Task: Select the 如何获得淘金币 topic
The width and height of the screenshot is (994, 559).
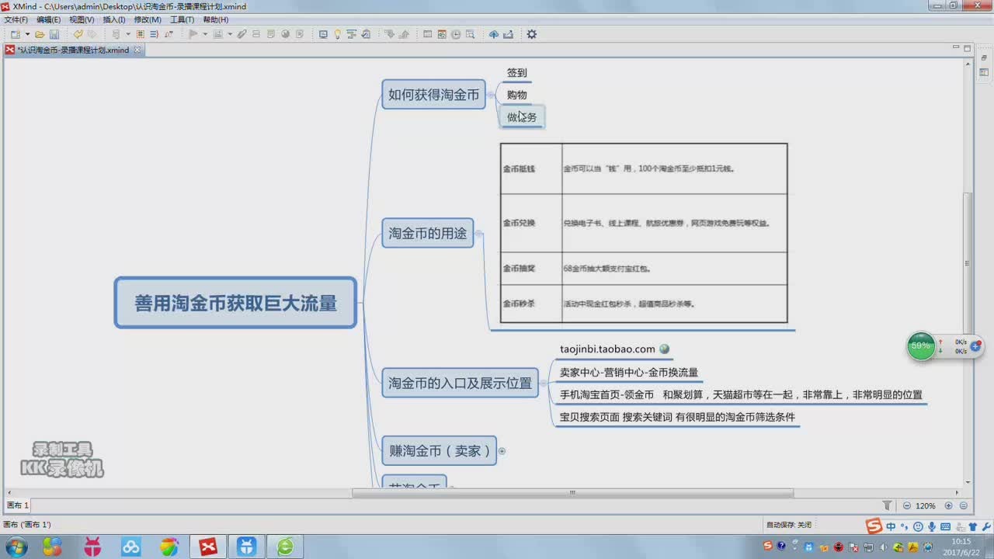Action: pyautogui.click(x=433, y=95)
